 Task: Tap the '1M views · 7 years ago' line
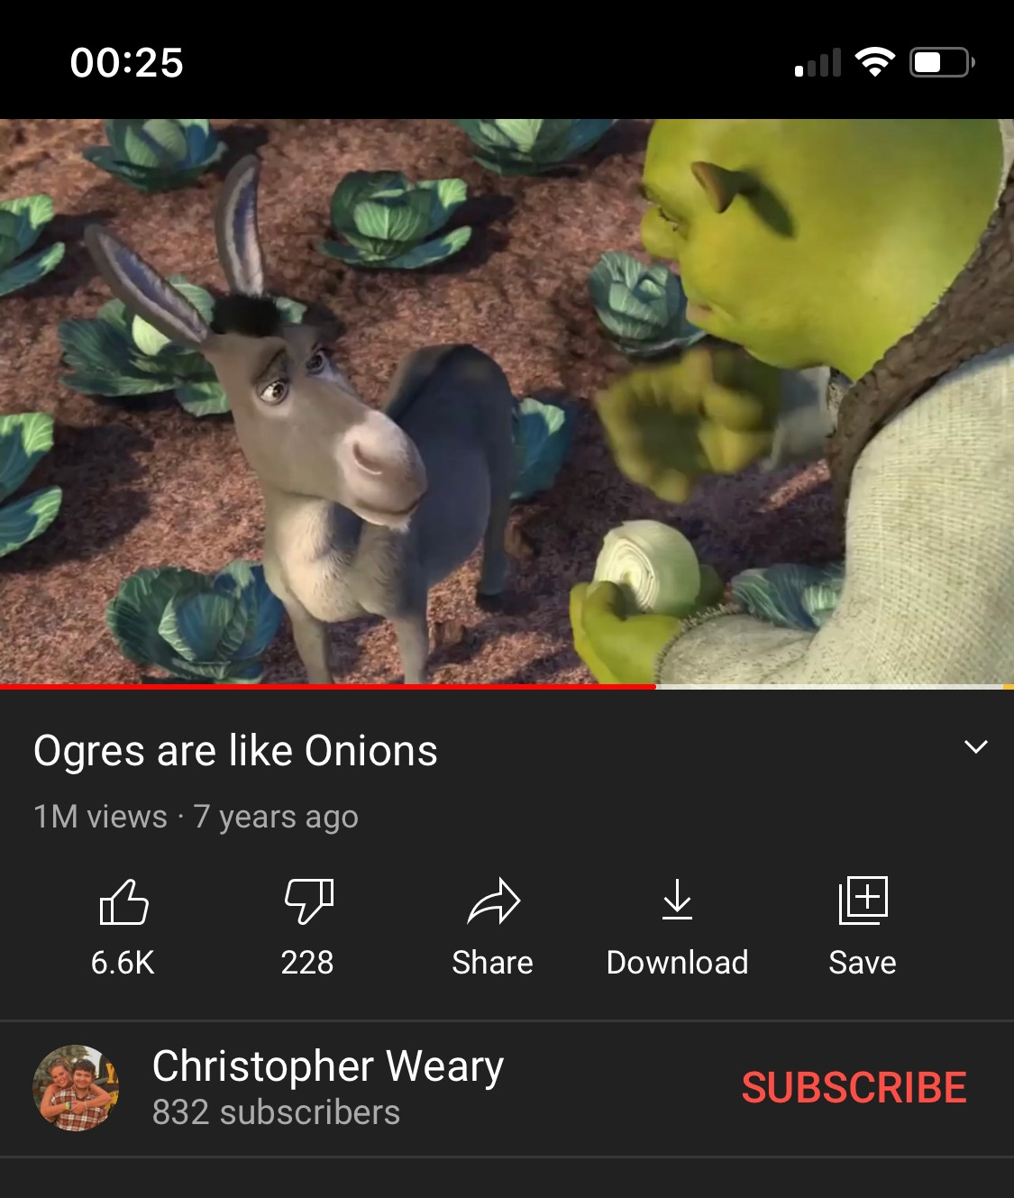coord(196,817)
